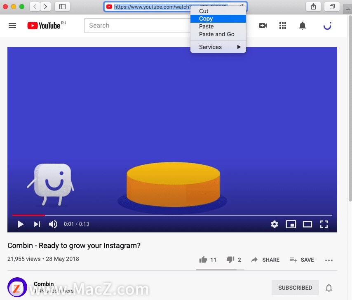Toggle channel notification bell beside SUBSCRIBED
The height and width of the screenshot is (300, 352).
[329, 288]
